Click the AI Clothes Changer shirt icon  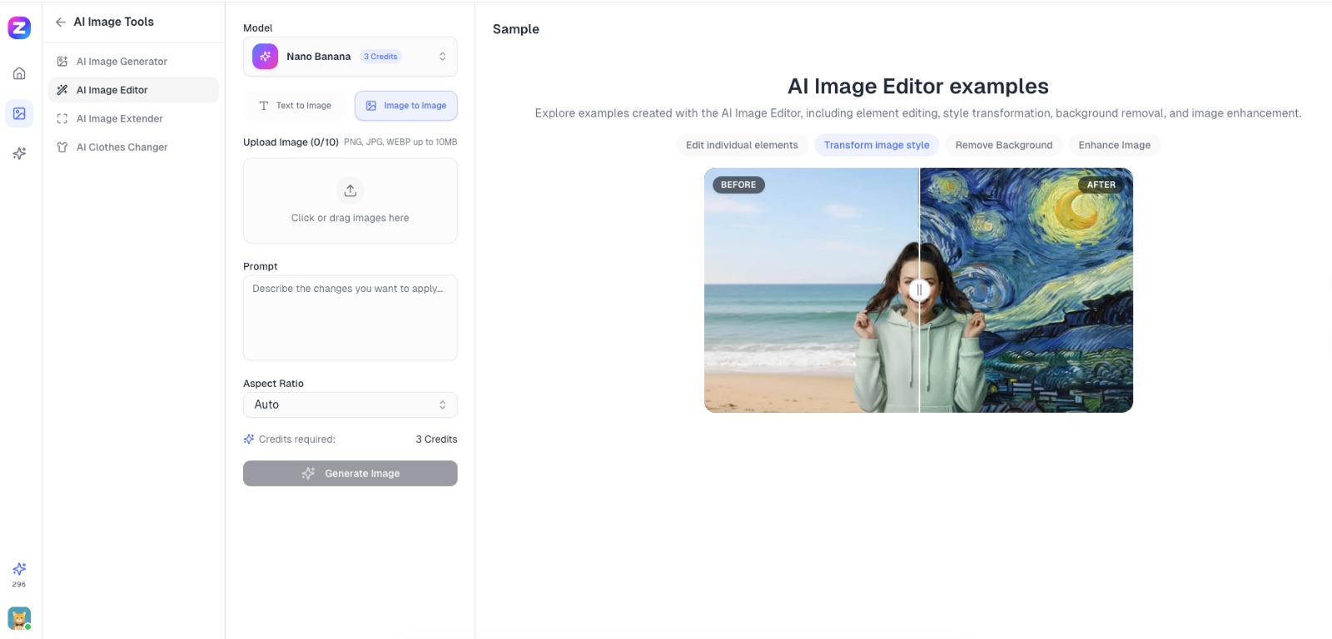click(62, 147)
